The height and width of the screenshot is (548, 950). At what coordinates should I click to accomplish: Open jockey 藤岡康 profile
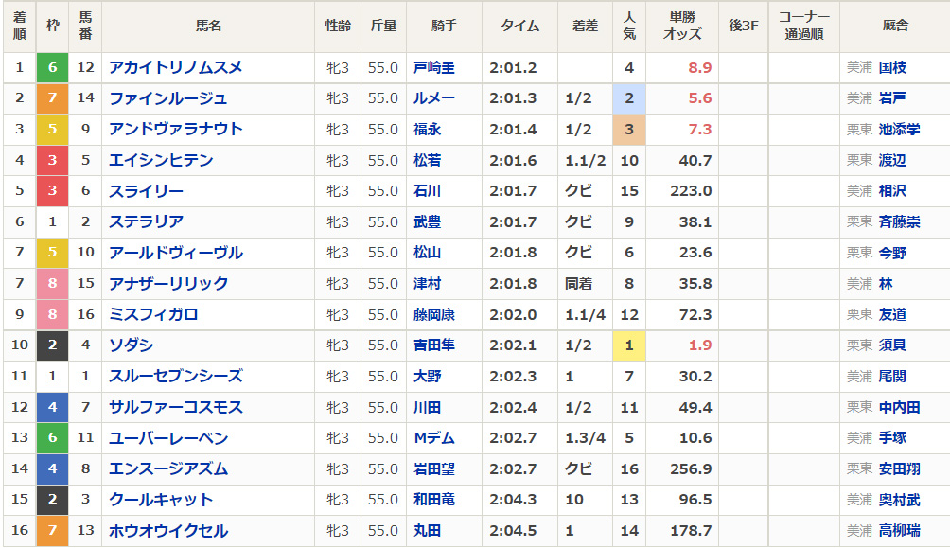[433, 314]
